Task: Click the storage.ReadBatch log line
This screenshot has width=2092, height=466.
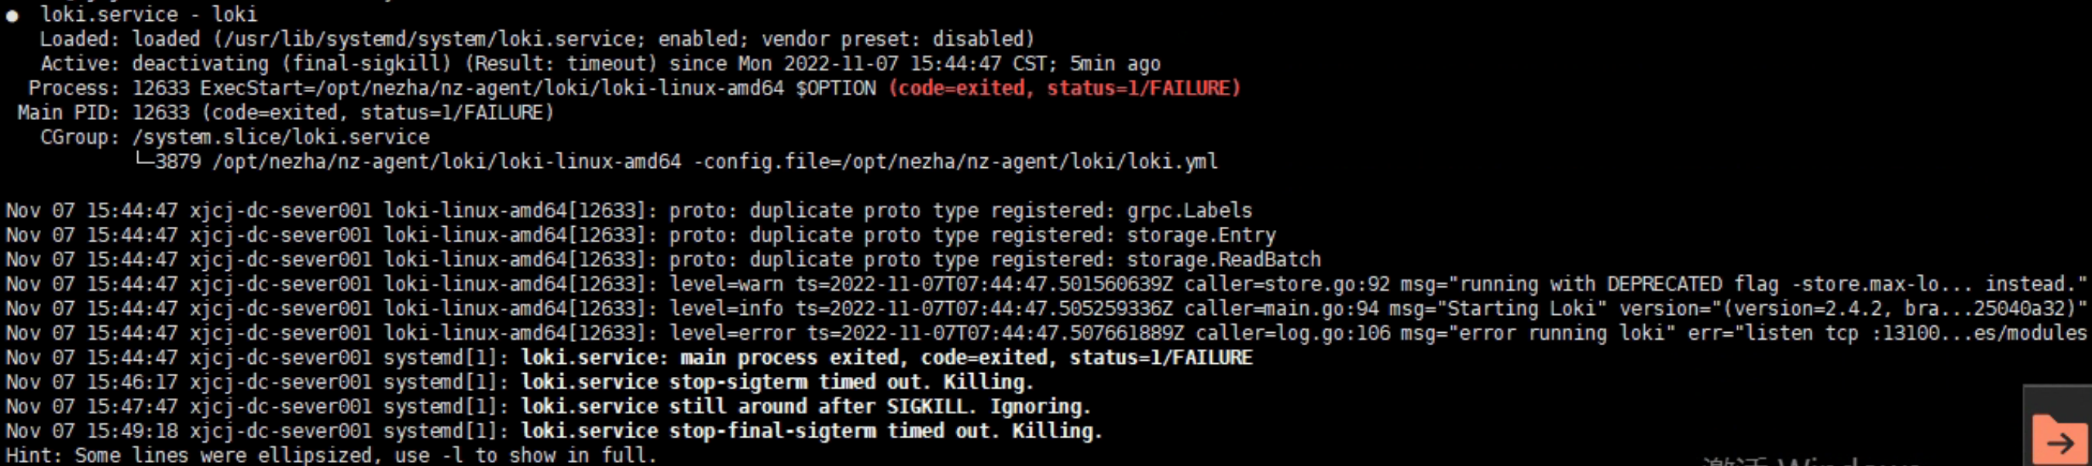Action: pos(994,260)
